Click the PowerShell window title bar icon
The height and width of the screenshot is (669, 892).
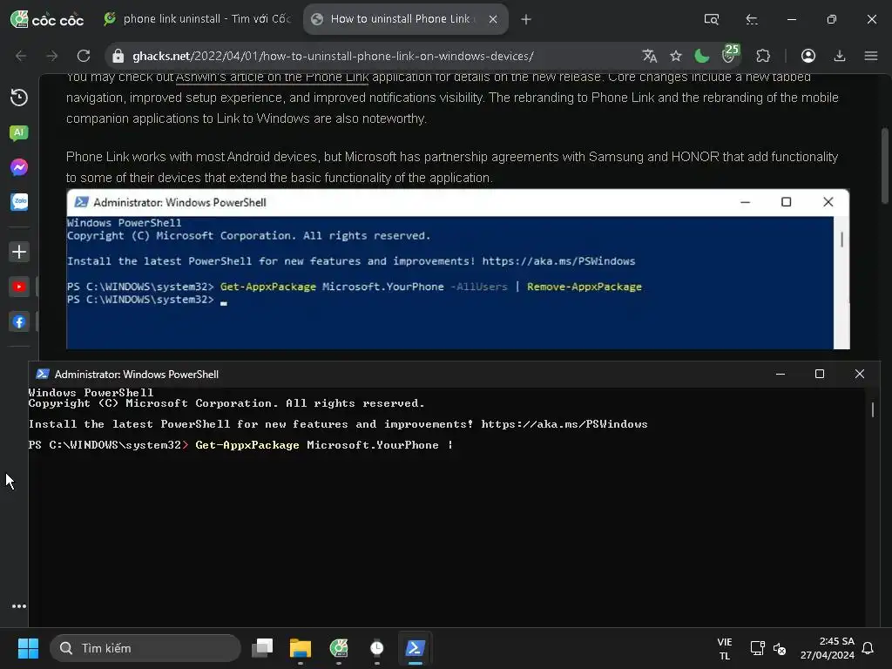click(x=43, y=374)
